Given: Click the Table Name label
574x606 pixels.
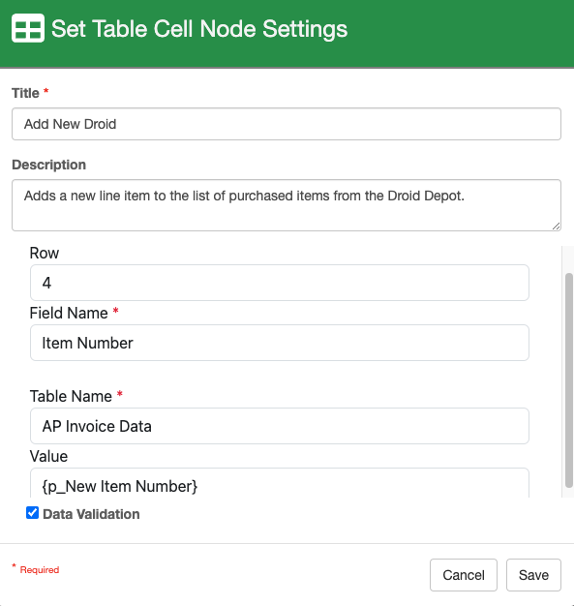Looking at the screenshot, I should tap(71, 396).
